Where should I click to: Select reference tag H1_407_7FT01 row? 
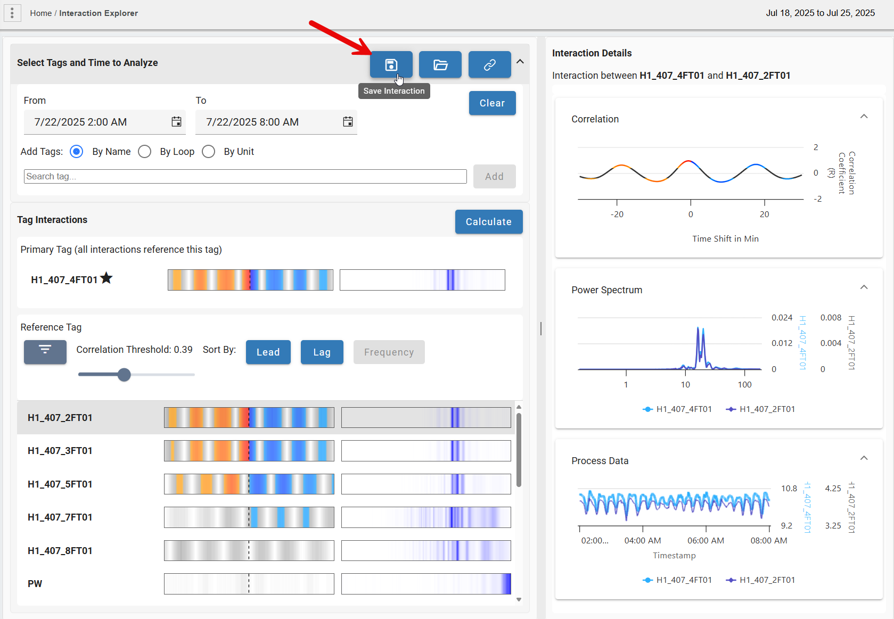pos(266,517)
